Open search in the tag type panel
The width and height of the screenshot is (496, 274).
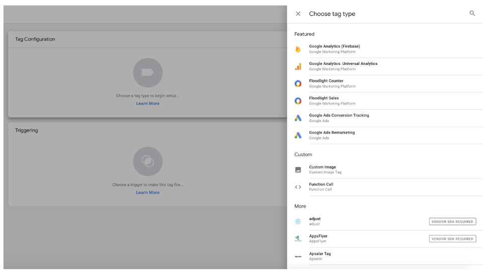[x=472, y=14]
